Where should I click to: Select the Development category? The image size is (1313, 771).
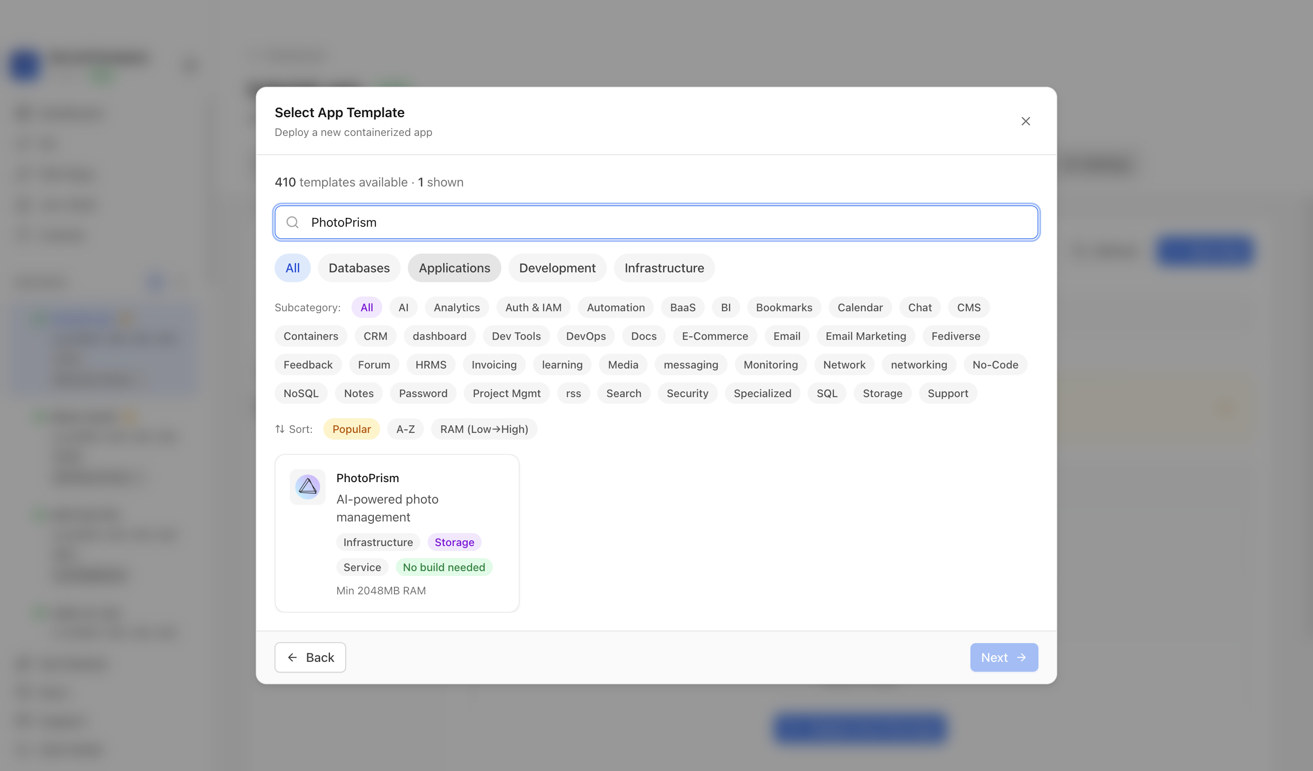click(x=557, y=268)
